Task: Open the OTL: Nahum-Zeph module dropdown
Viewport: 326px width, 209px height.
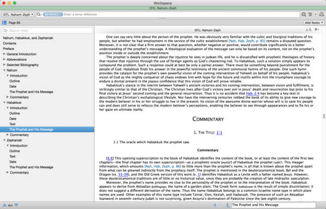Action: coord(18,15)
